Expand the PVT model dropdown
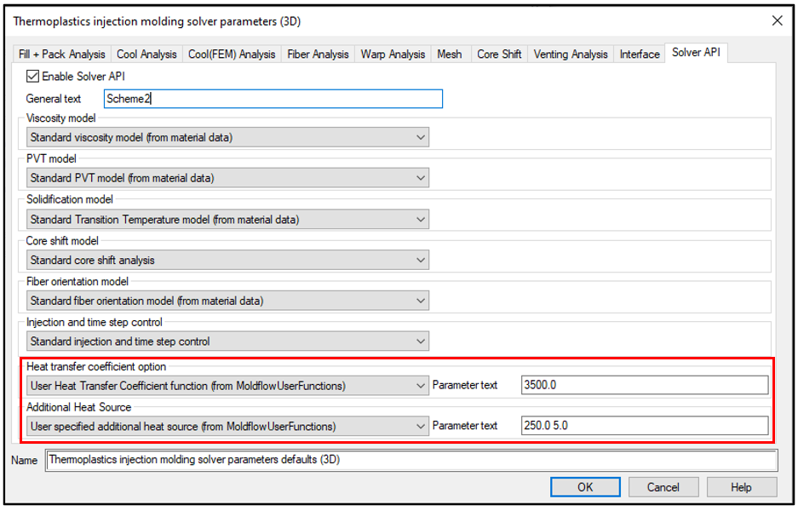The width and height of the screenshot is (798, 511). (x=420, y=178)
